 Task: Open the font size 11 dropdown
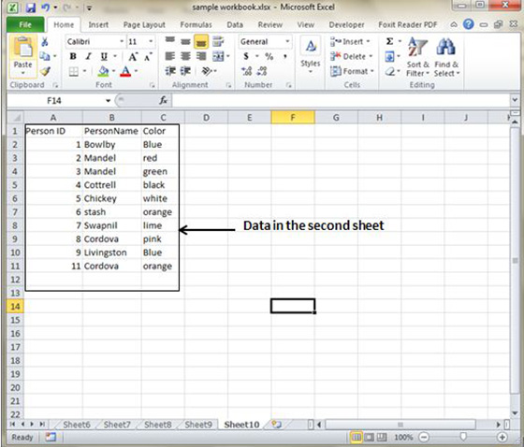click(151, 41)
